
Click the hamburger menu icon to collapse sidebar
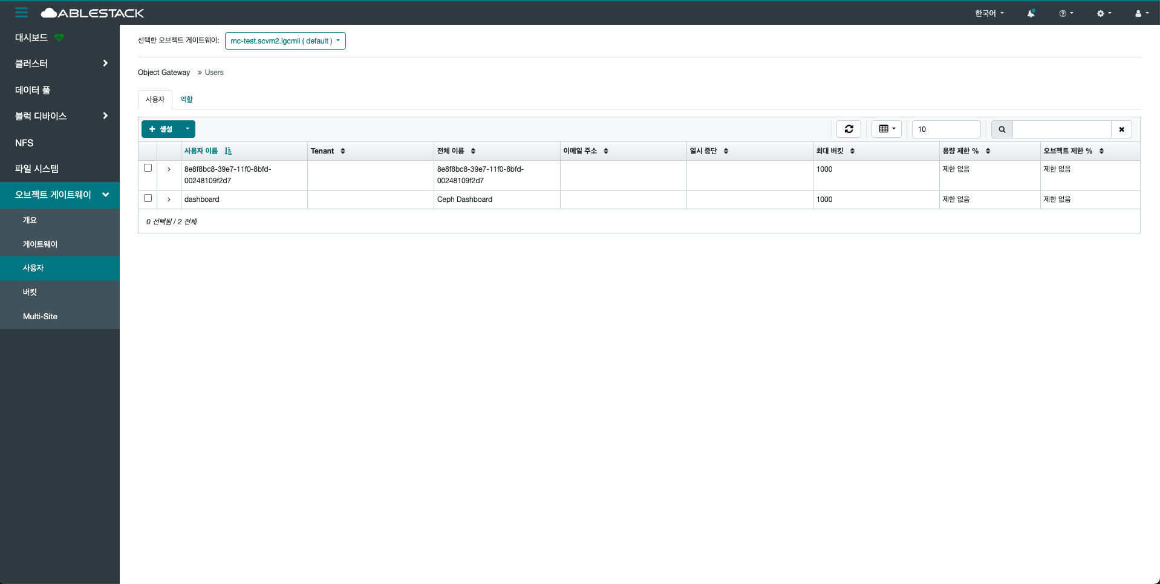coord(22,13)
